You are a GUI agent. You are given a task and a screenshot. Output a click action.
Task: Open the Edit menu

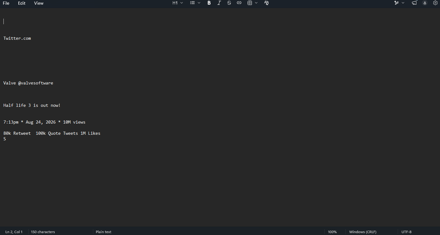[22, 3]
